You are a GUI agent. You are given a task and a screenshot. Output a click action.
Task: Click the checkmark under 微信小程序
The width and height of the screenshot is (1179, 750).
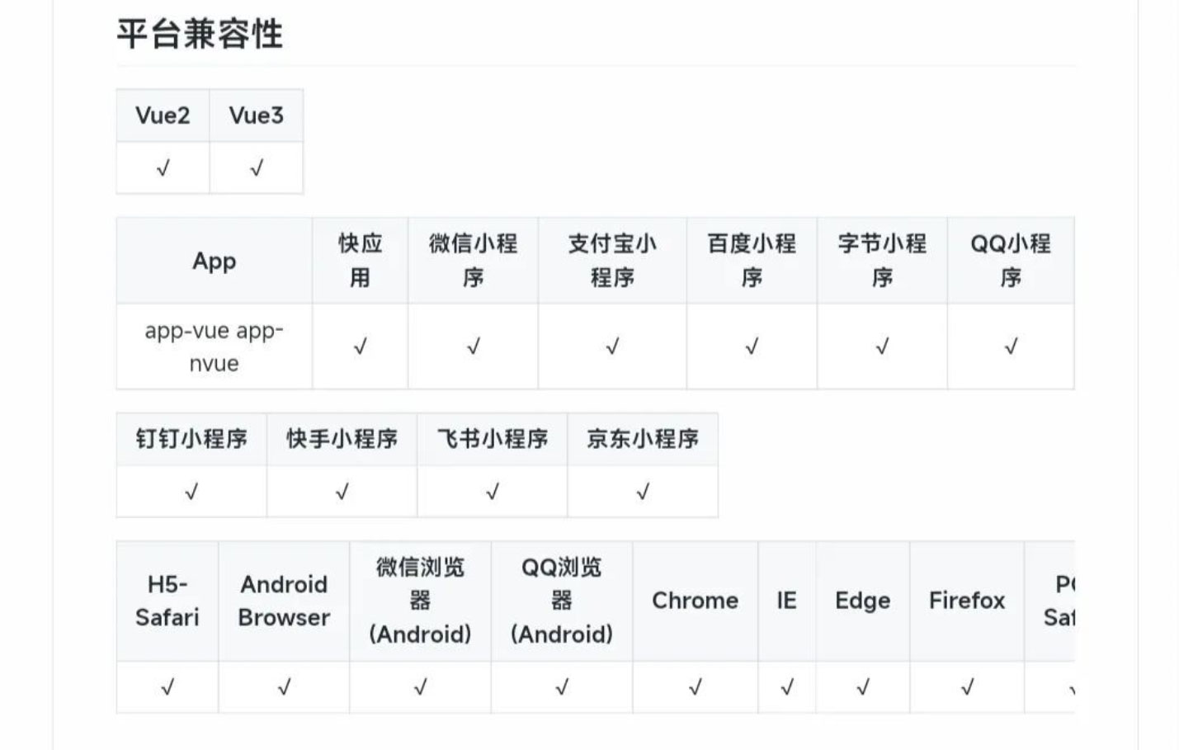[x=473, y=347]
